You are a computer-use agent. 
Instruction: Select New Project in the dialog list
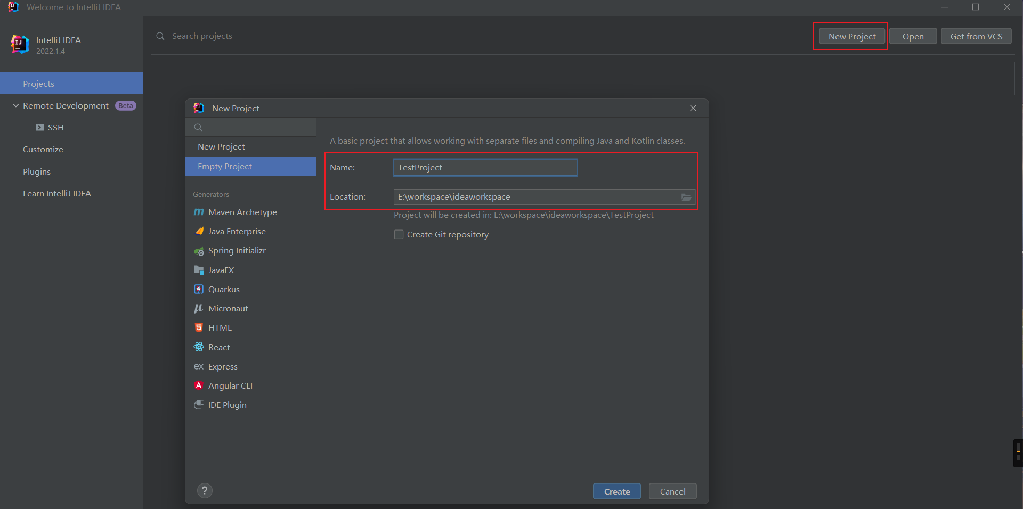pyautogui.click(x=250, y=146)
